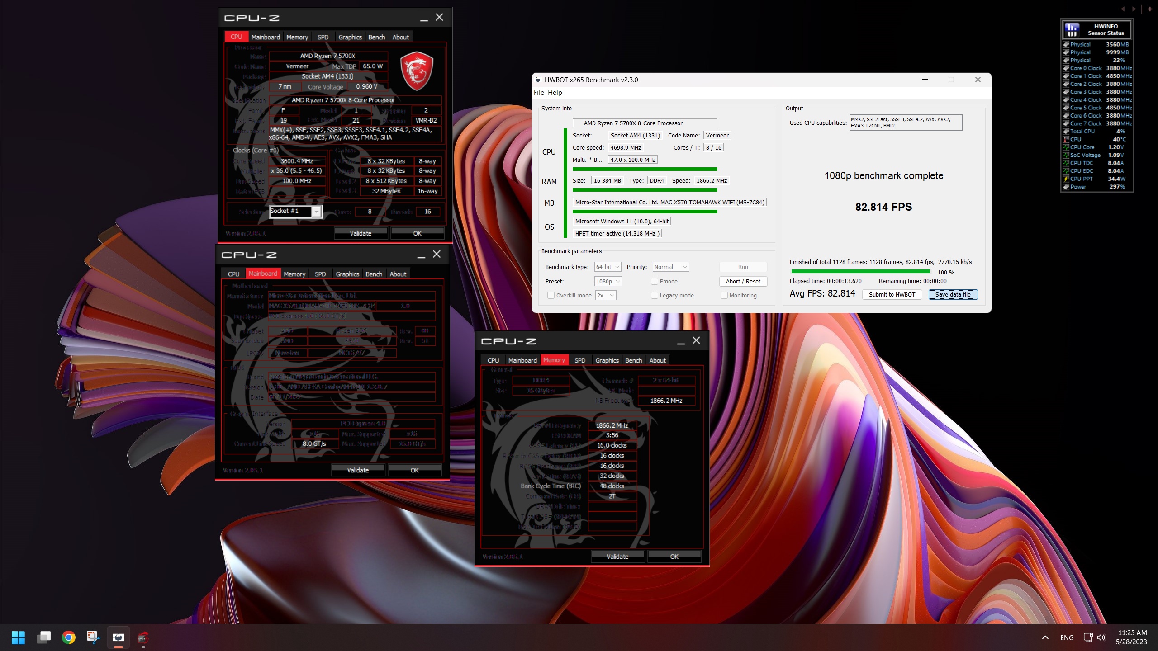The width and height of the screenshot is (1158, 651).
Task: Expand the Socket #1 selection dropdown
Action: tap(317, 212)
